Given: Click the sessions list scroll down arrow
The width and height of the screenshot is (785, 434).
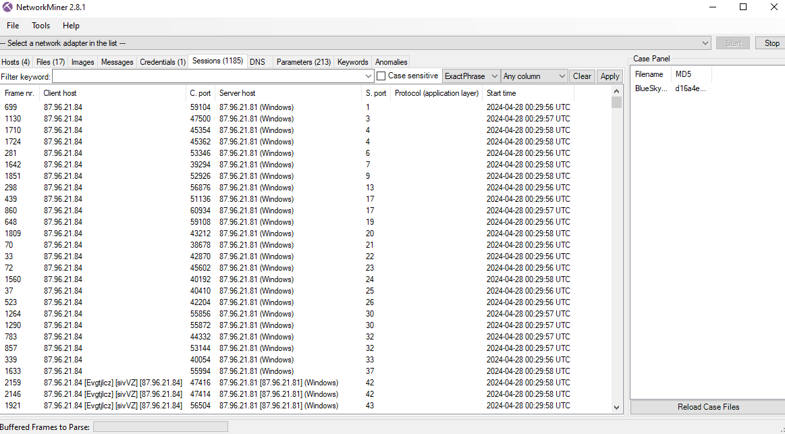Looking at the screenshot, I should 616,407.
